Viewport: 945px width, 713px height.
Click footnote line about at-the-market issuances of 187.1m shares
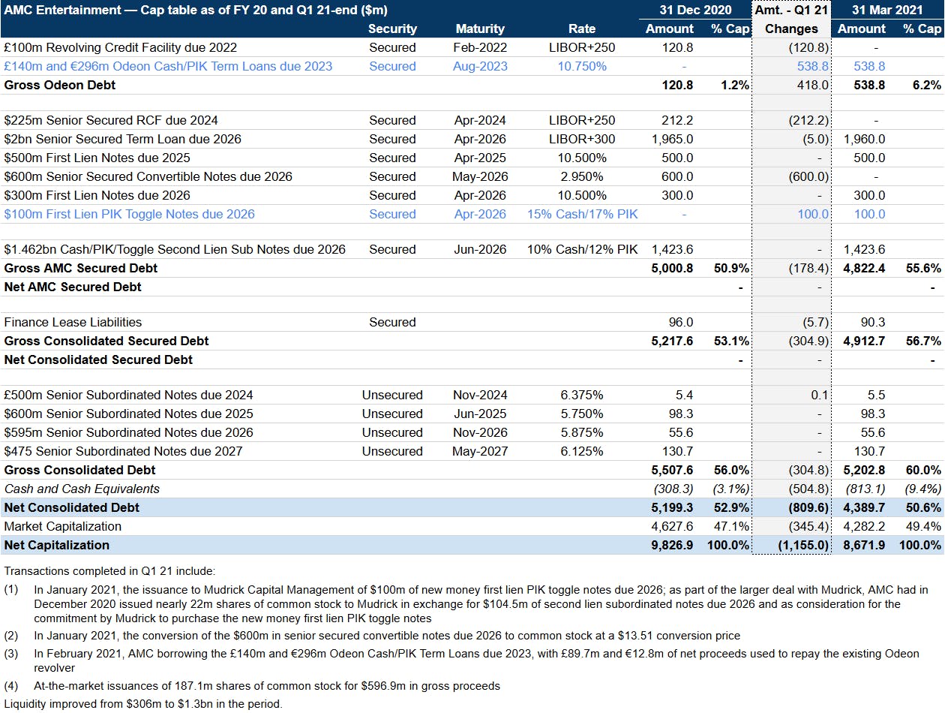pos(267,685)
